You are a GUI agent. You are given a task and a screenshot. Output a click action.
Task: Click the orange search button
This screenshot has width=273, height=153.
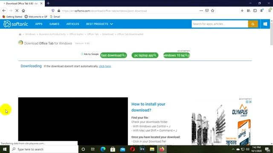tap(253, 24)
